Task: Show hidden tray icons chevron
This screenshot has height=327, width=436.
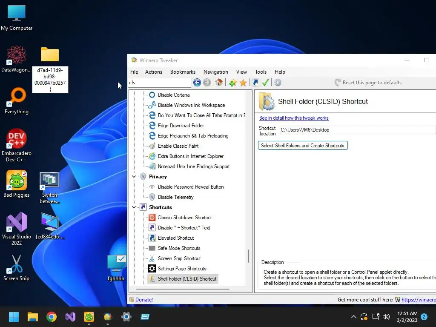Action: point(354,317)
